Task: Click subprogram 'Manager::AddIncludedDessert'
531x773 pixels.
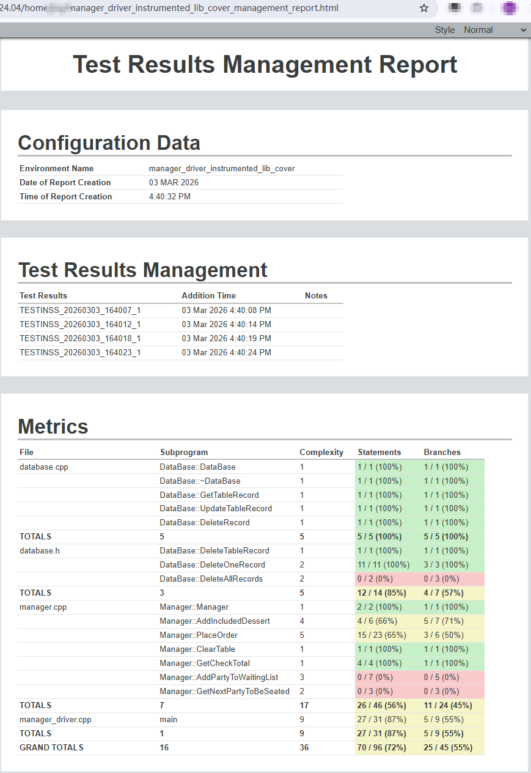Action: 214,621
